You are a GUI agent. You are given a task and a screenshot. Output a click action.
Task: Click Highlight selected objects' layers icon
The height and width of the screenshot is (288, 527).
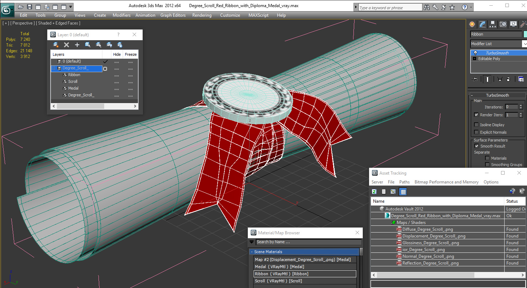[x=99, y=45]
